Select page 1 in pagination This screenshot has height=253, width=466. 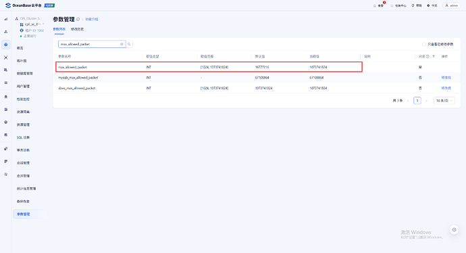(417, 101)
